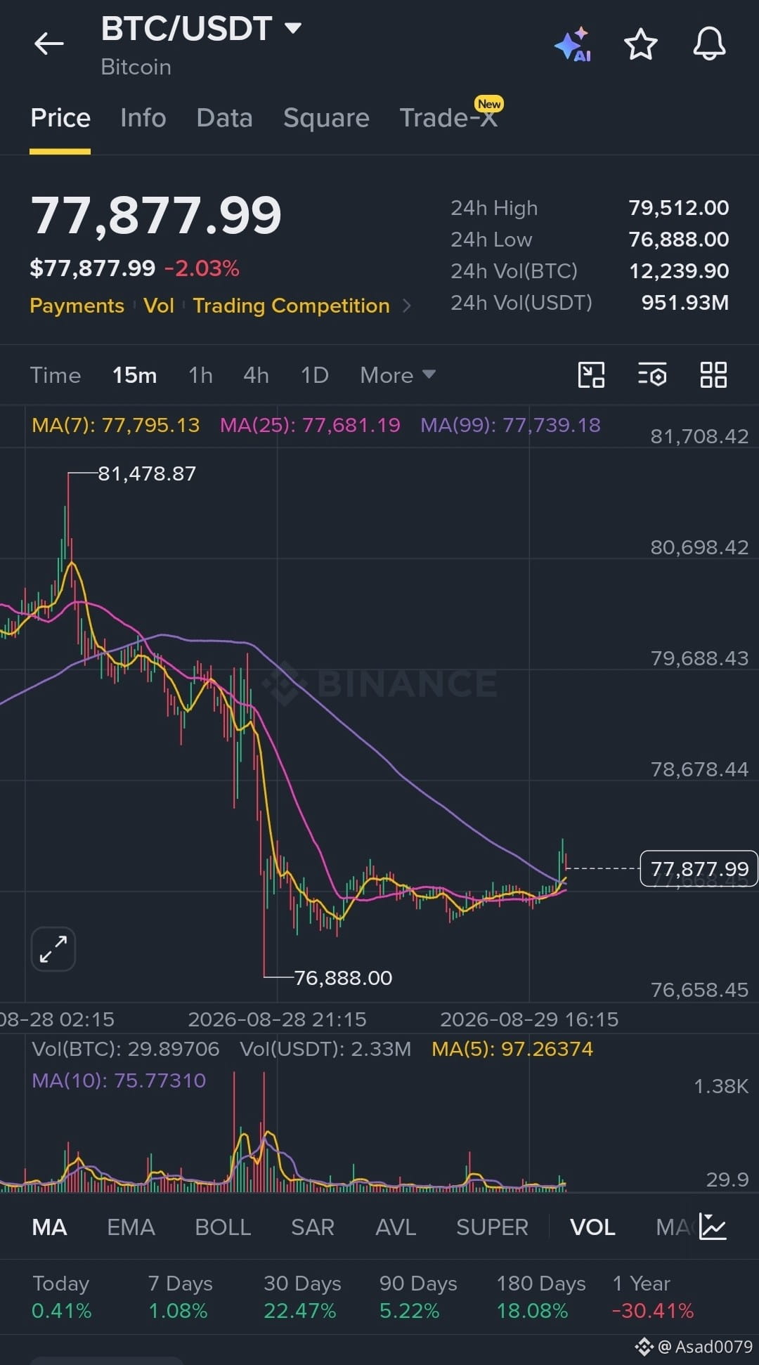Screen dimensions: 759x1365
Task: Tap the 24h Vol(BTC) value 12,239.90
Action: [x=678, y=271]
